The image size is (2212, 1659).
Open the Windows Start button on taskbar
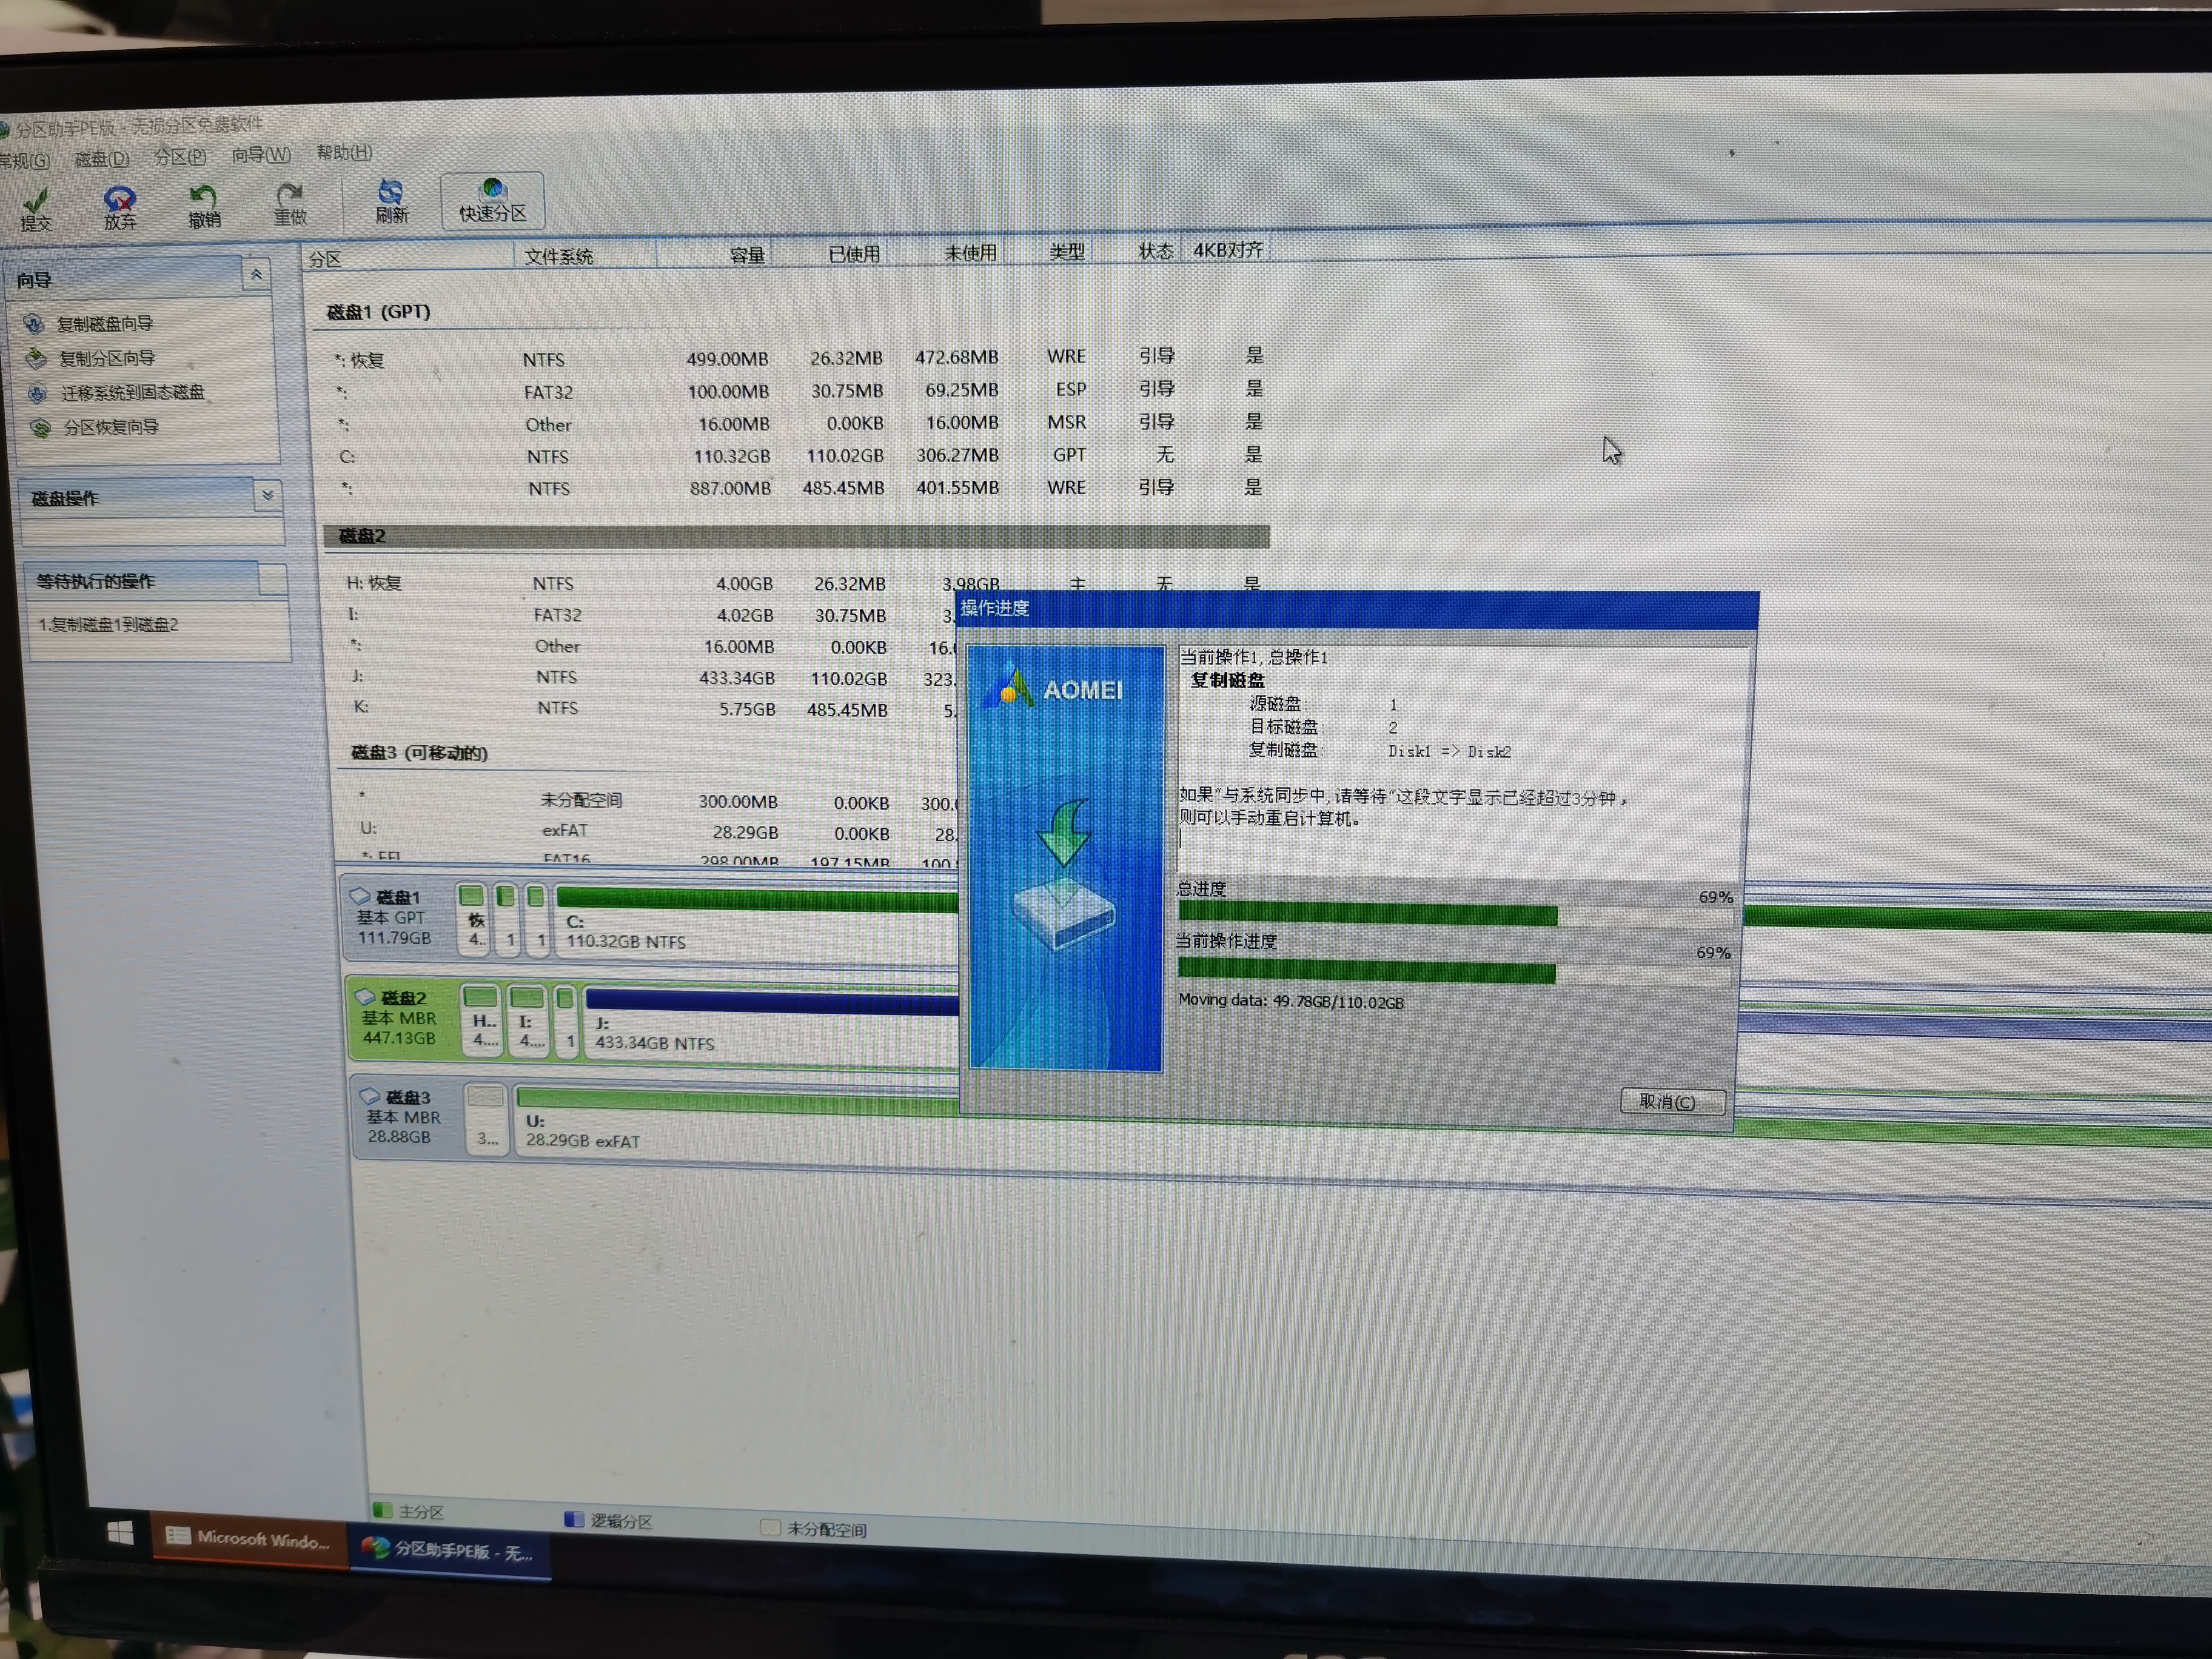pos(120,1533)
